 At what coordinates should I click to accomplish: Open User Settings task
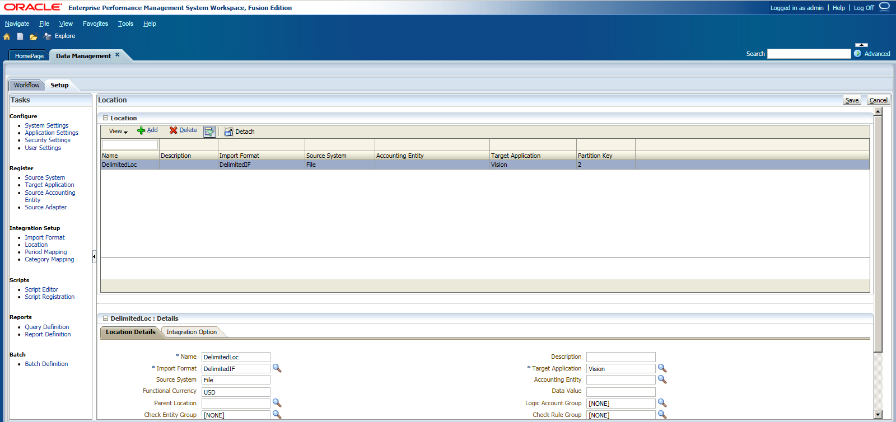click(43, 148)
